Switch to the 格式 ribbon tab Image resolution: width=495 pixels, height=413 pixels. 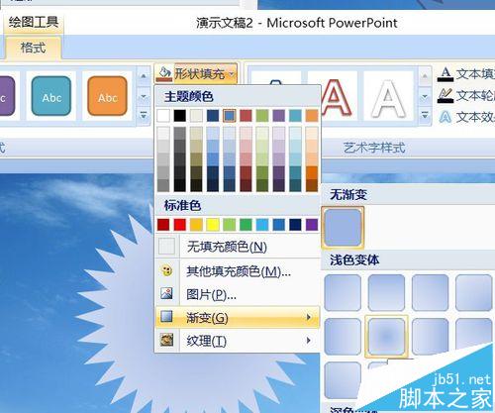pyautogui.click(x=33, y=48)
